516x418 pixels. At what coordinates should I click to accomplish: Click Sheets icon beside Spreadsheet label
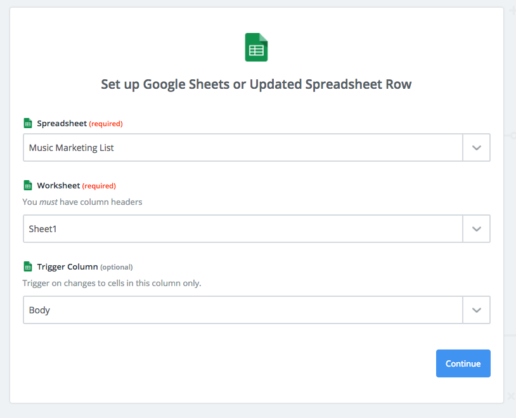coord(27,123)
